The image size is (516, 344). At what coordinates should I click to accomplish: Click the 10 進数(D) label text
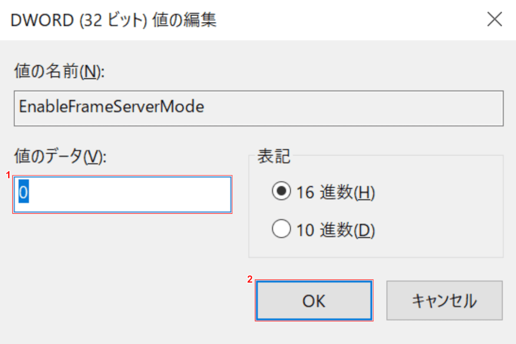336,231
